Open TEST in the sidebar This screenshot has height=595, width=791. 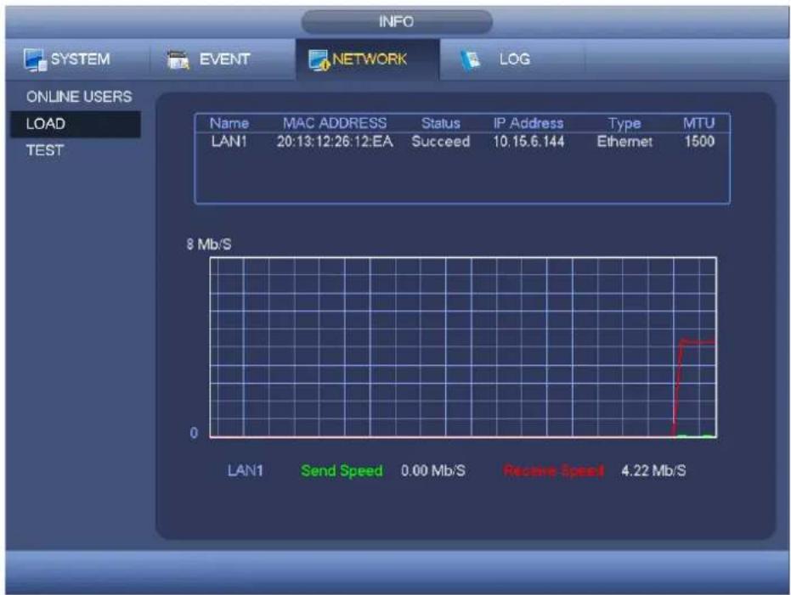(45, 150)
